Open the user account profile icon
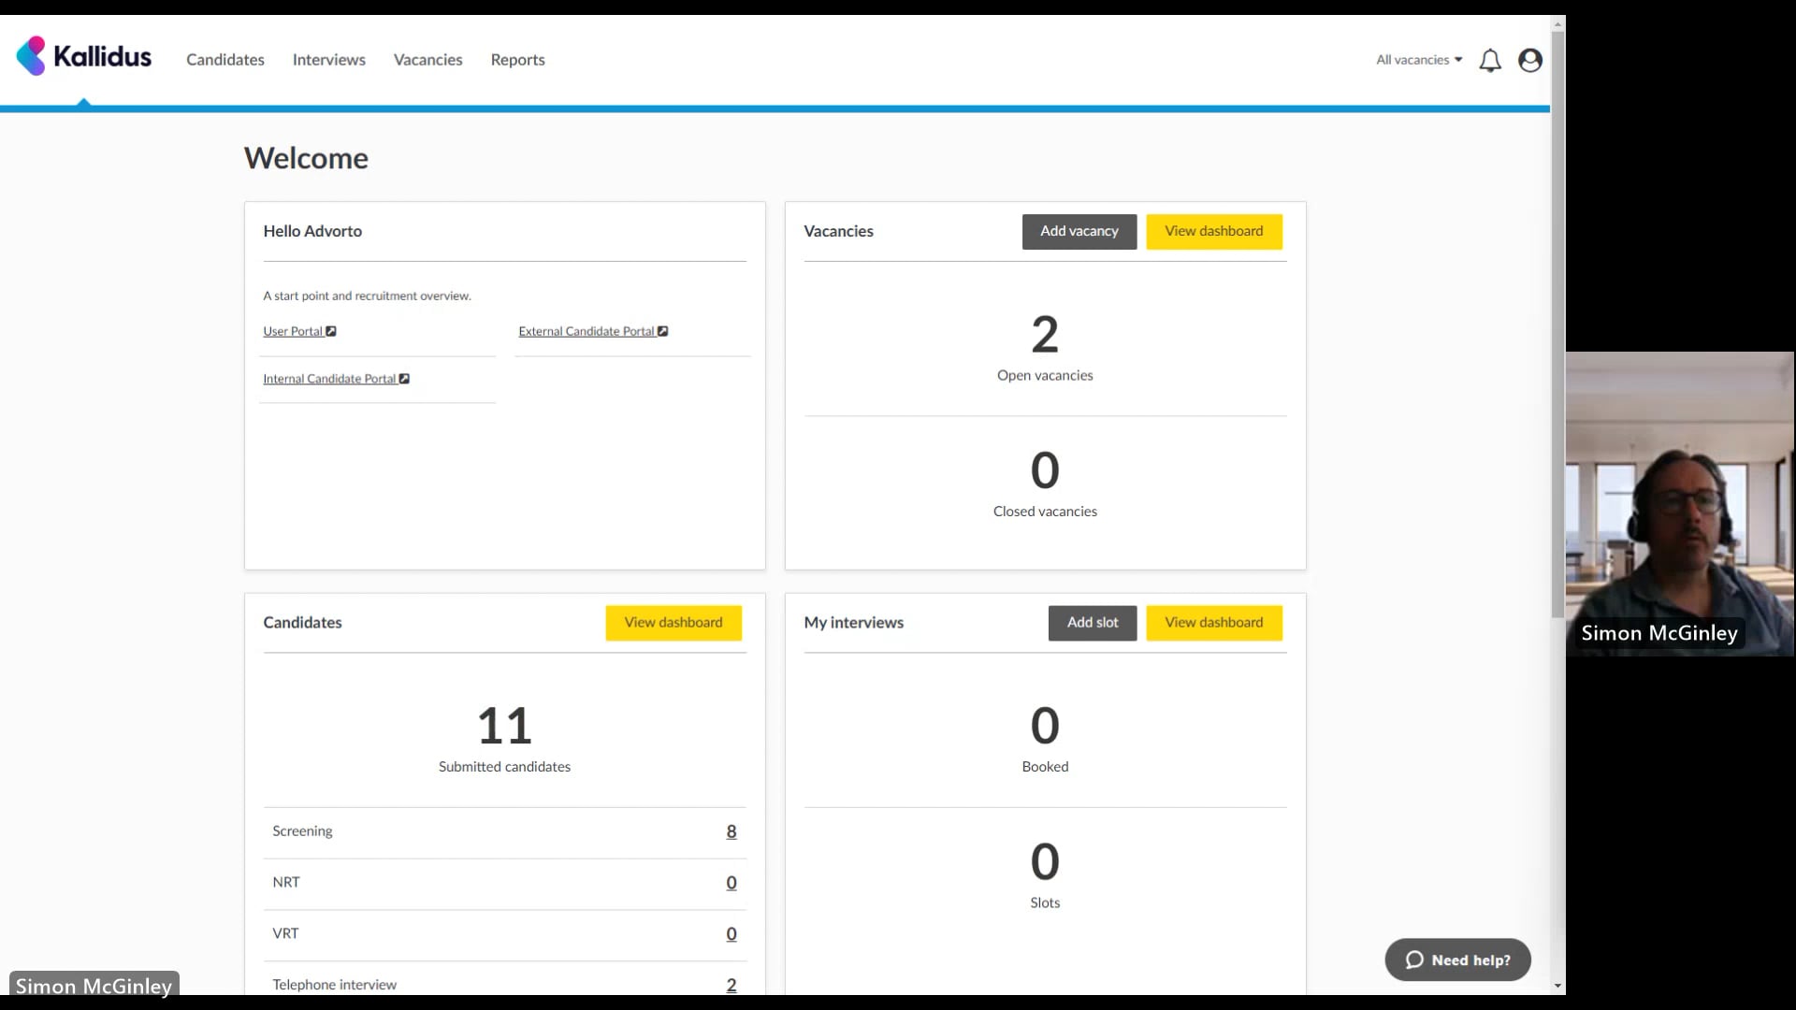The height and width of the screenshot is (1010, 1796). pyautogui.click(x=1530, y=61)
